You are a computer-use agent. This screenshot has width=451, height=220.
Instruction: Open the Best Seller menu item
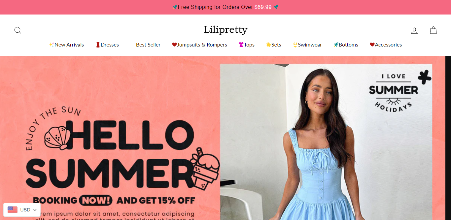click(x=148, y=45)
